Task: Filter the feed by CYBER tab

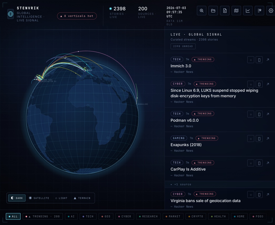Action: tap(125, 216)
